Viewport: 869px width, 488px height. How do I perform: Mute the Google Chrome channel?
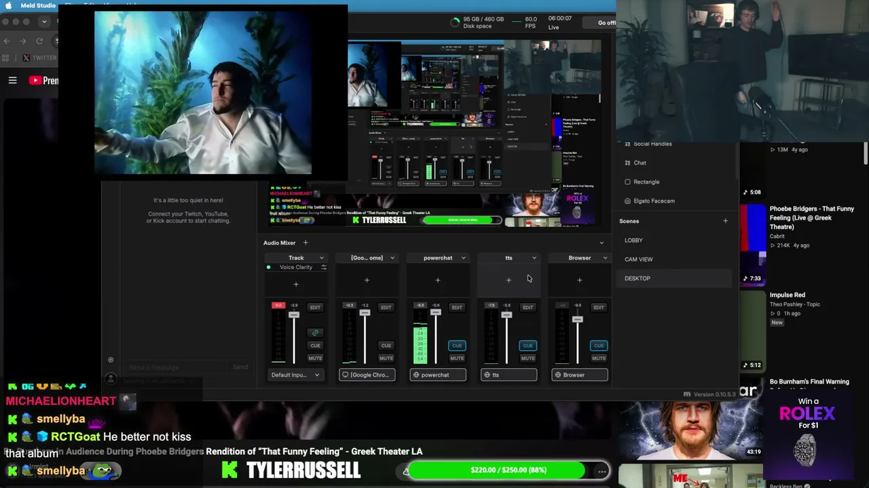point(386,359)
